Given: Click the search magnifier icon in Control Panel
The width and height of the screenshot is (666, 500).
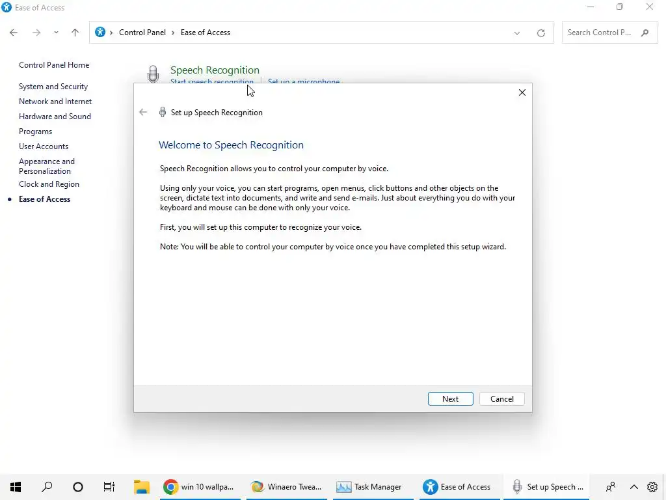Looking at the screenshot, I should pos(645,33).
